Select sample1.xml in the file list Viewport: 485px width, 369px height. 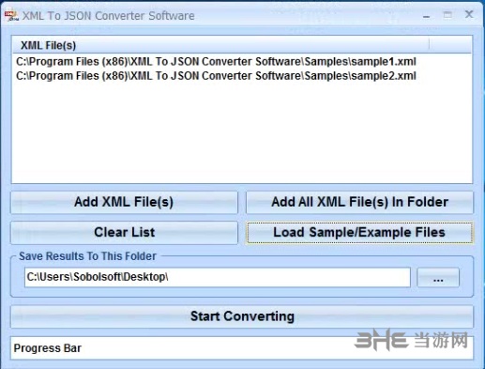(216, 62)
